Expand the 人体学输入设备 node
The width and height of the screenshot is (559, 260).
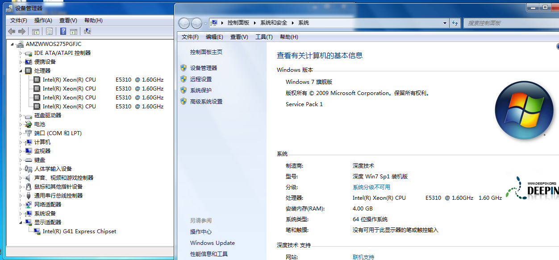[21, 169]
